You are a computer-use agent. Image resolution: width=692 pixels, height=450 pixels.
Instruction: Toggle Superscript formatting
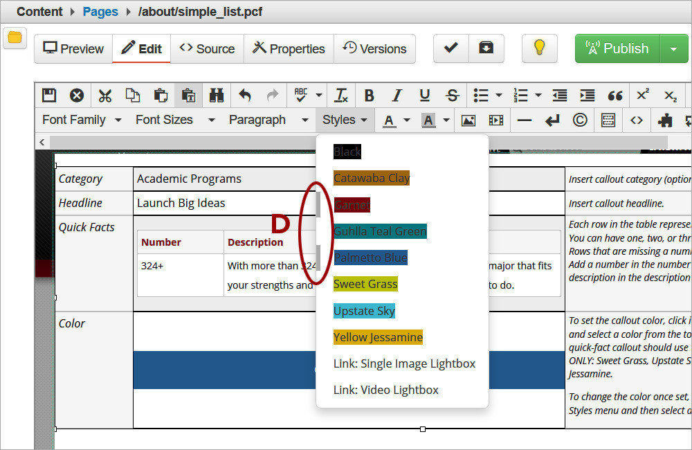[643, 95]
